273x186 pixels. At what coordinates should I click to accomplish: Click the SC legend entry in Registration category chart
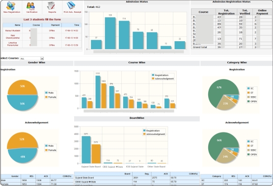[x=250, y=88]
